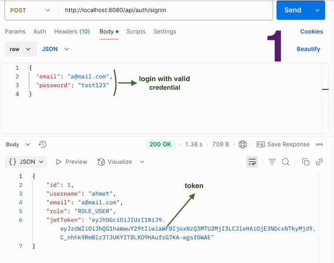334x263 pixels.
Task: Open the POST method dropdown
Action: coord(30,10)
